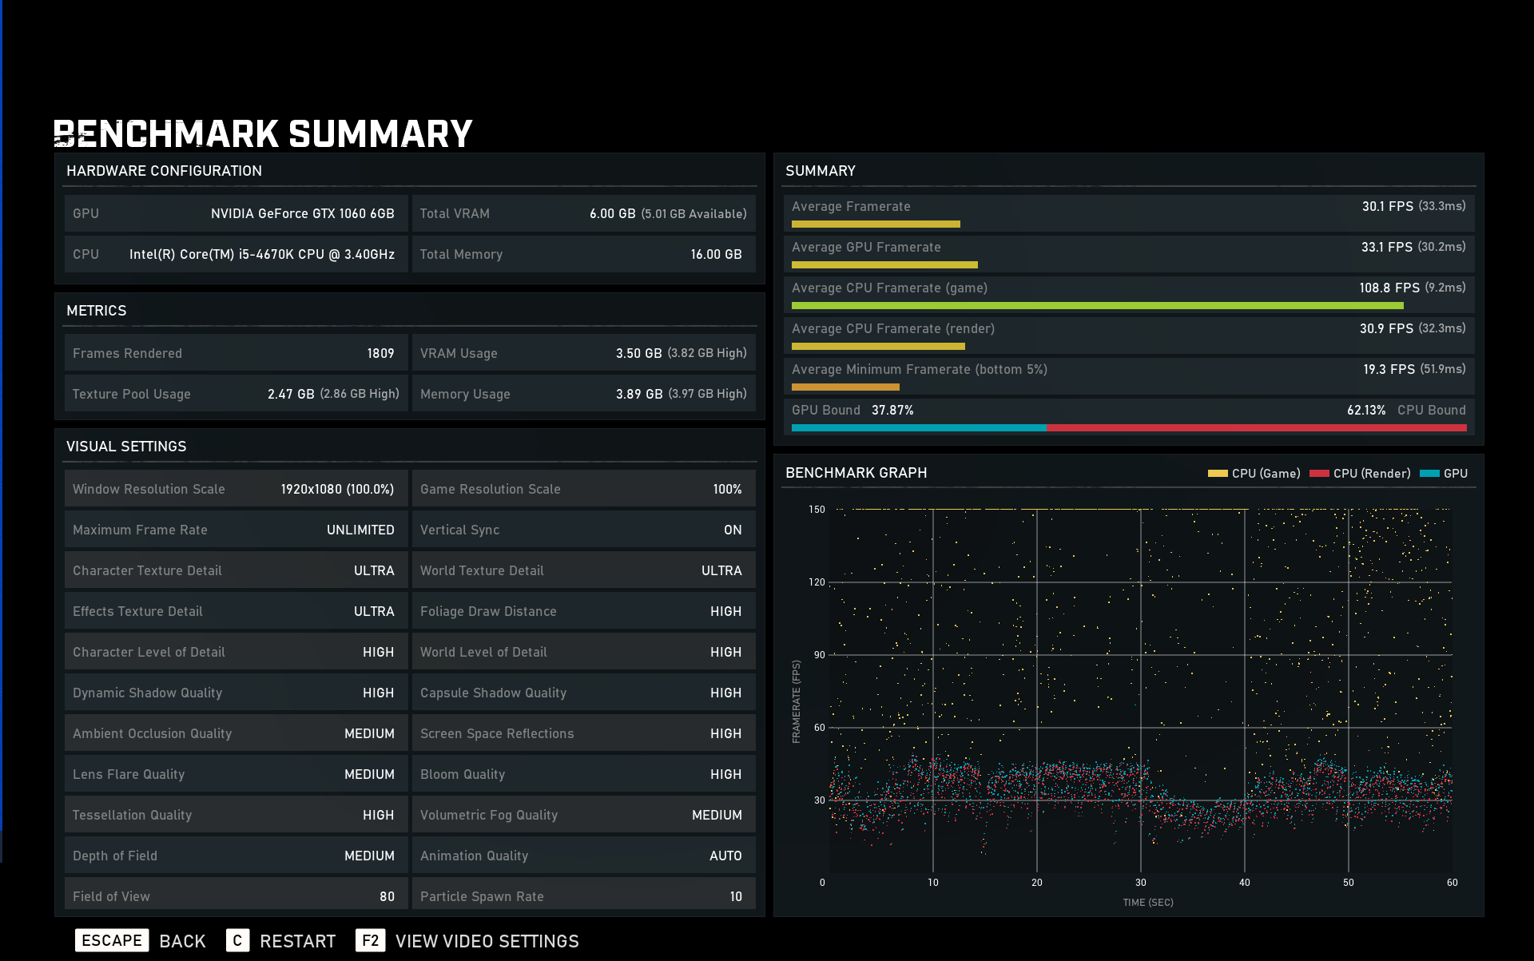This screenshot has width=1534, height=961.
Task: Click the red CPU (Render) legend swatch
Action: coord(1319,474)
